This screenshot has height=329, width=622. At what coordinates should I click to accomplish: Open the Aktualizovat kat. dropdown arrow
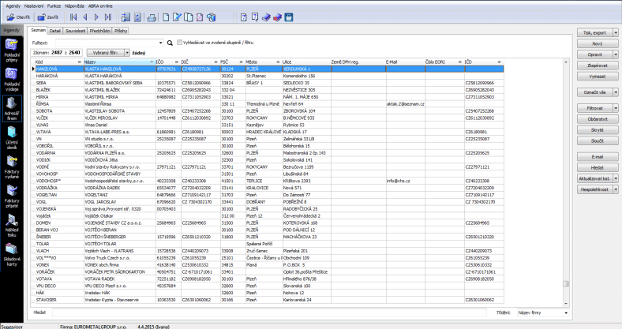point(616,179)
